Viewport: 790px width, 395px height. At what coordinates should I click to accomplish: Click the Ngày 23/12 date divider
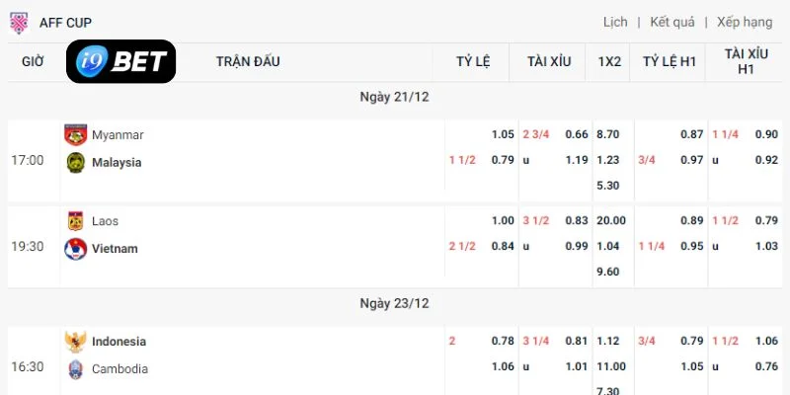[394, 303]
